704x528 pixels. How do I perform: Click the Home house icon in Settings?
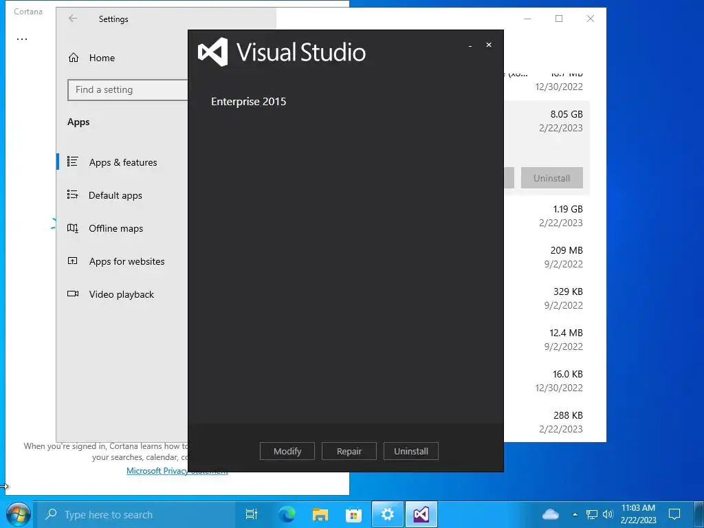74,58
